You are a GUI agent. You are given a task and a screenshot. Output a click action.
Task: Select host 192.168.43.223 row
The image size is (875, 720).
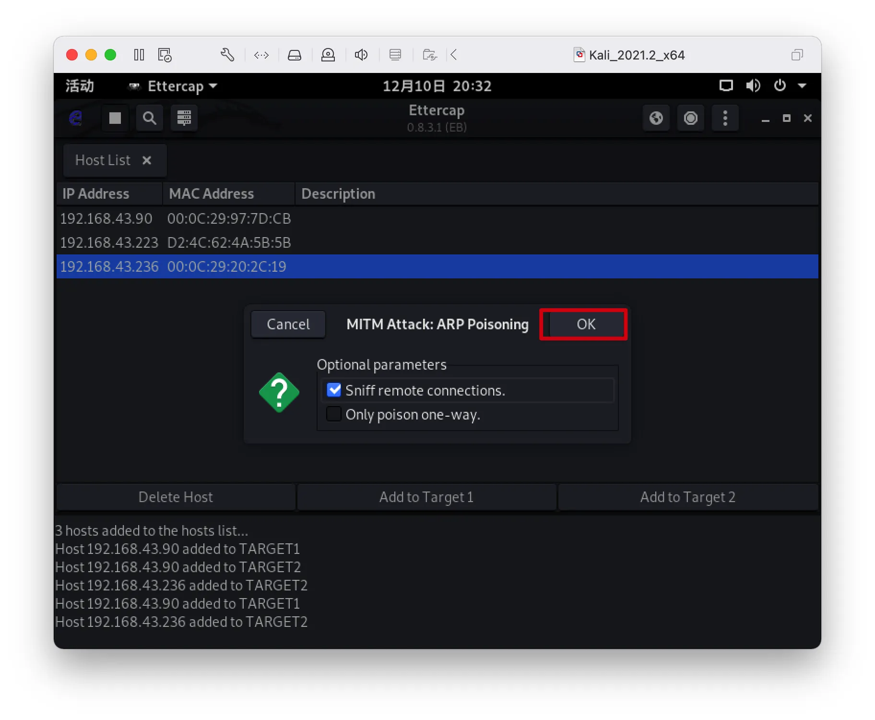pyautogui.click(x=437, y=242)
